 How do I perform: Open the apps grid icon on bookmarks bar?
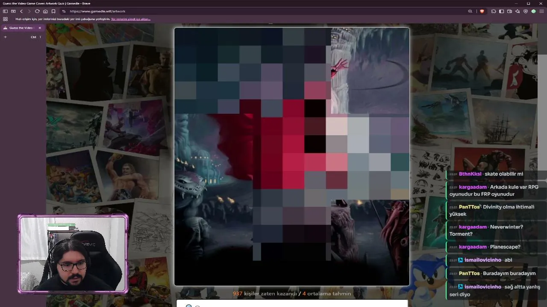tap(5, 19)
